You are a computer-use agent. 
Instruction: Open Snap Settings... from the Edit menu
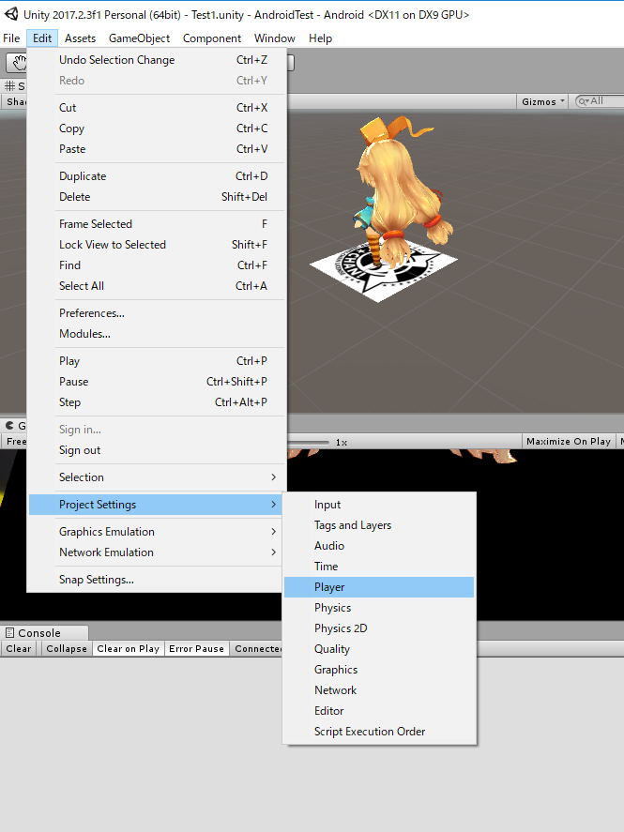pyautogui.click(x=157, y=580)
